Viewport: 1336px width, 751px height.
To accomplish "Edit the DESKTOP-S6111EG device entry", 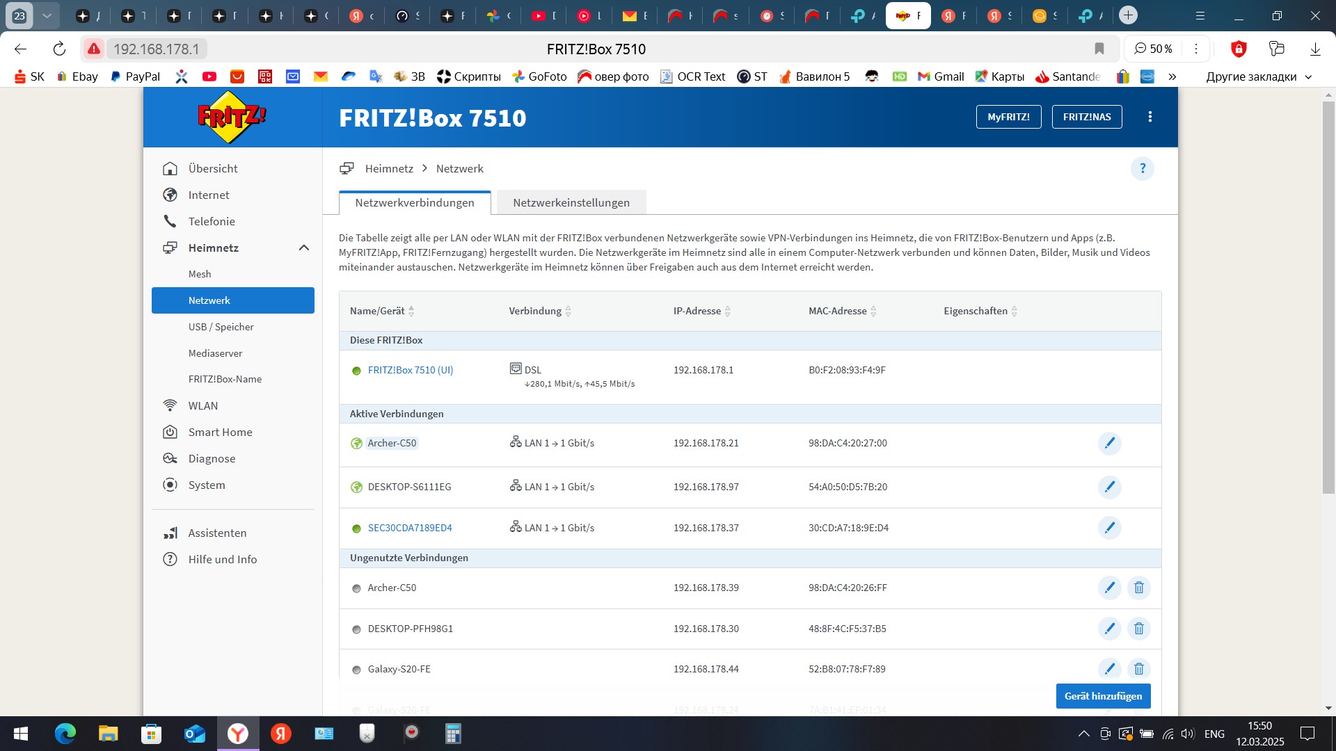I will pos(1109,487).
